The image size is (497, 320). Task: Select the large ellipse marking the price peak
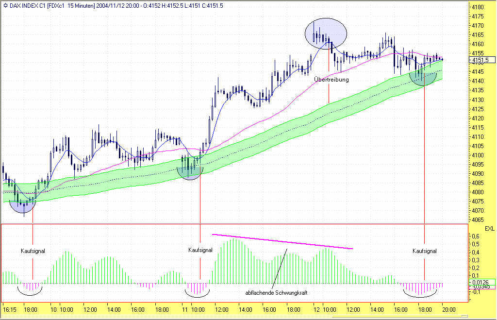(326, 34)
